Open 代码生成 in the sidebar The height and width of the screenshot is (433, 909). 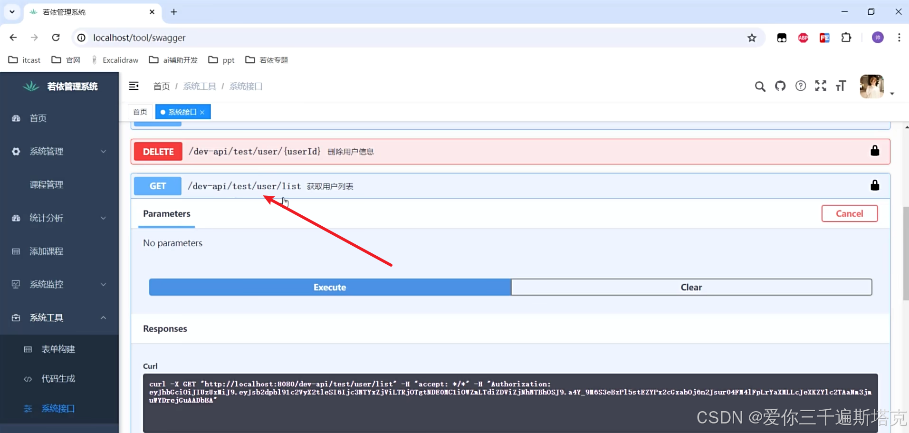[58, 379]
